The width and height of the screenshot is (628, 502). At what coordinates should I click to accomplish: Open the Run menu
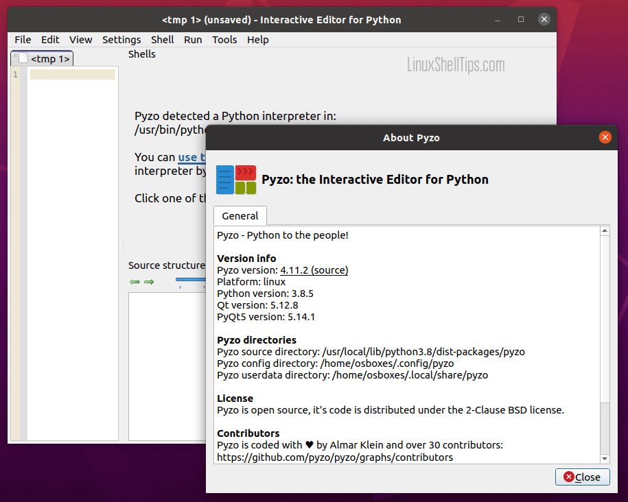point(193,40)
